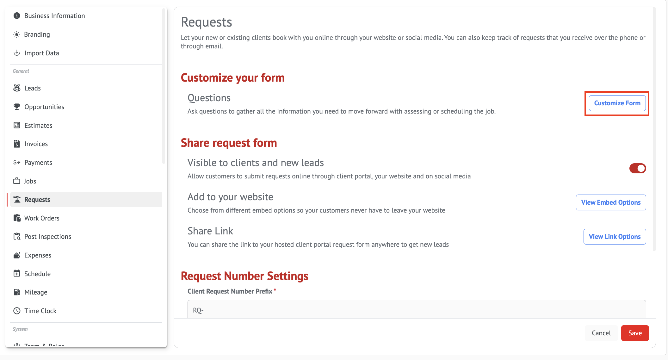Click the Jobs briefcase icon

coord(17,181)
